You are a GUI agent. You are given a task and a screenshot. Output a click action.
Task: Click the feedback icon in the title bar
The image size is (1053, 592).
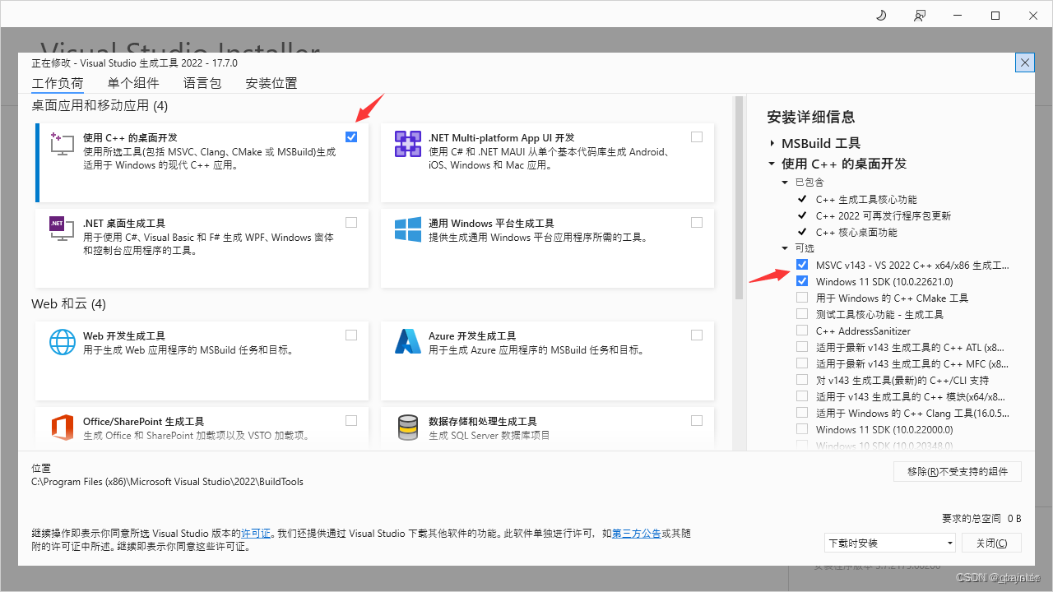pos(919,16)
